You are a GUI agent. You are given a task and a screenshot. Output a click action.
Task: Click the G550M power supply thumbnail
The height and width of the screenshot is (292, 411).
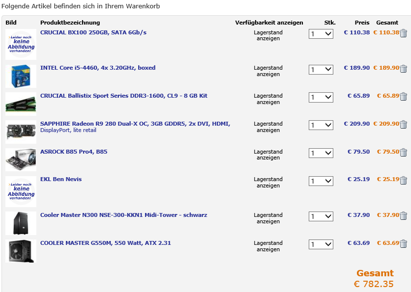pos(21,251)
